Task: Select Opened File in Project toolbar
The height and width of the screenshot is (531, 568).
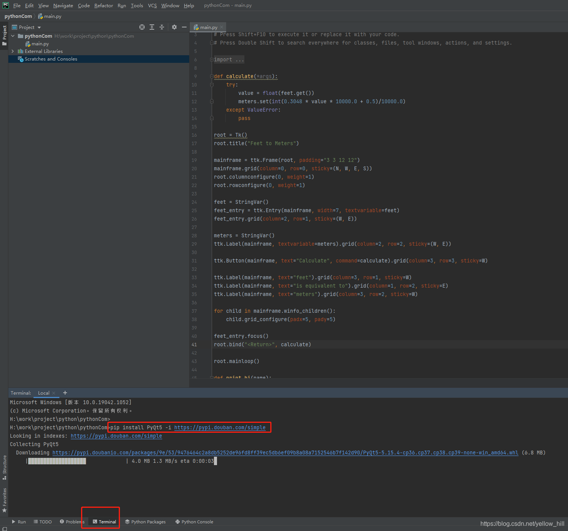Action: (x=142, y=27)
